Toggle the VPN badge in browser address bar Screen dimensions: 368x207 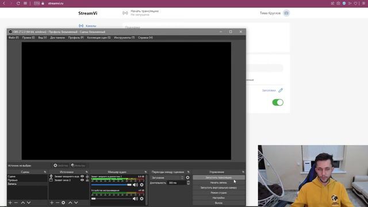37,3
